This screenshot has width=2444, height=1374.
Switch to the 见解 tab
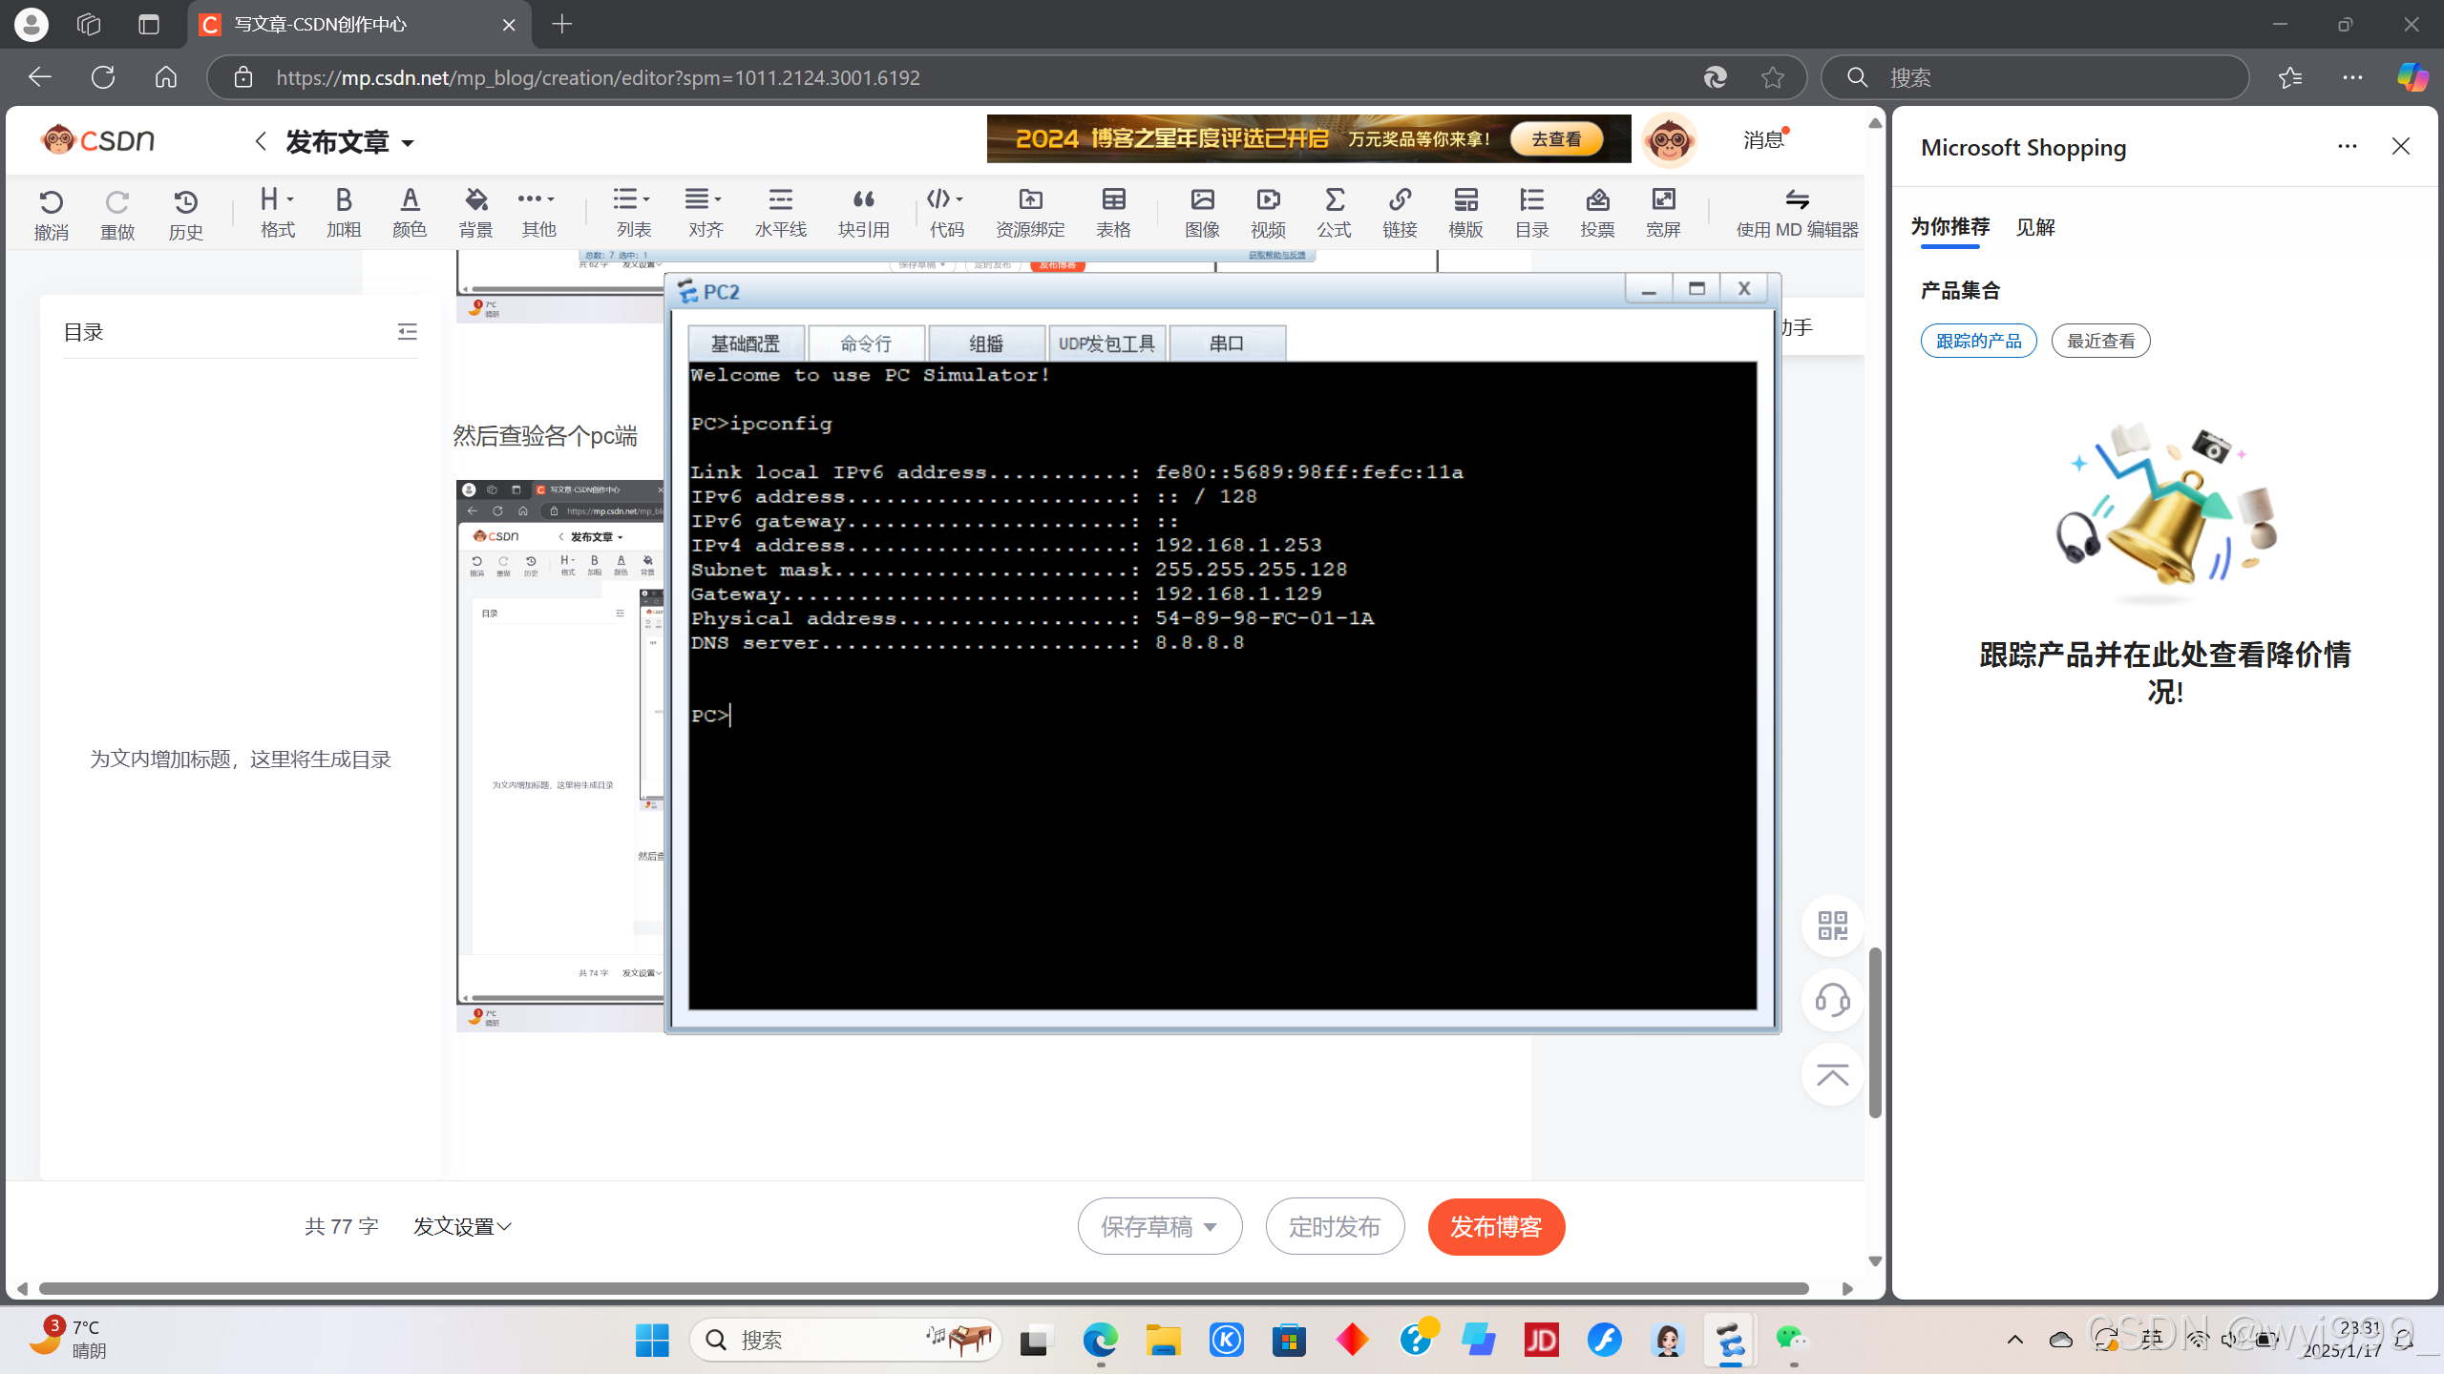coord(2034,227)
